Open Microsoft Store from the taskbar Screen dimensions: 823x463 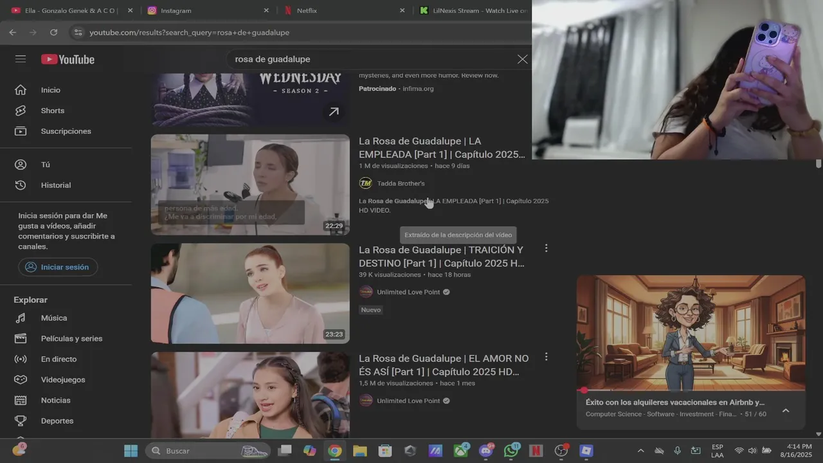point(384,451)
